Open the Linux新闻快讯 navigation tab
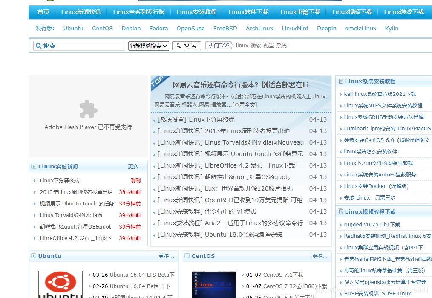432x298 pixels. [x=81, y=12]
